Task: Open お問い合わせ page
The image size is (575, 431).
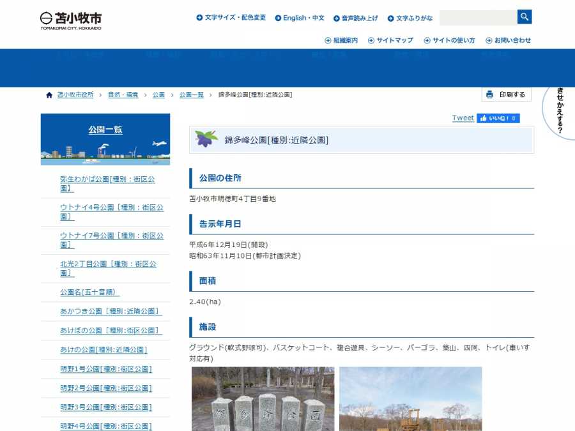Action: (508, 40)
